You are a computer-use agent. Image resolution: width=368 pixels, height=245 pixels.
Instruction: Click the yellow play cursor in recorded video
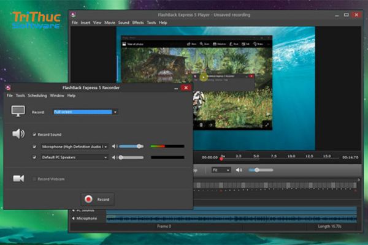pyautogui.click(x=204, y=77)
